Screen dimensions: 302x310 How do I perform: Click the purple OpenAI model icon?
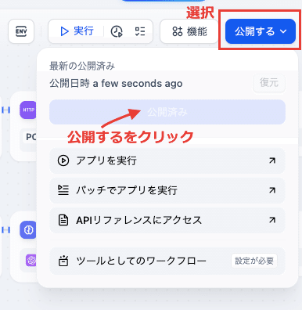click(x=31, y=260)
